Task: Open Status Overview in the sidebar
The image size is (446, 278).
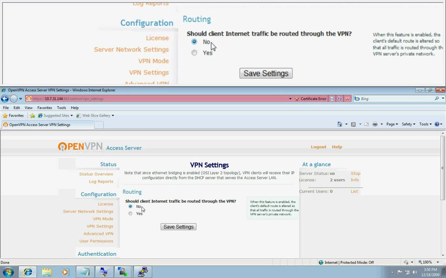Action: coord(96,174)
